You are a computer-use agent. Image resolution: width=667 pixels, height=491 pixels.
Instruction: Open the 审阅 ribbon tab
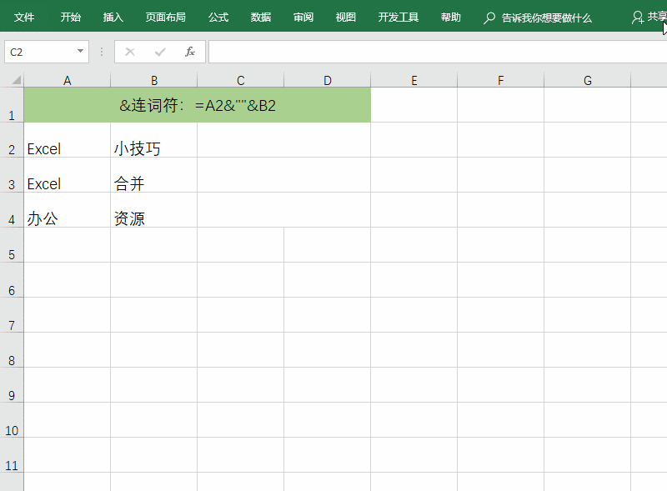click(x=303, y=17)
